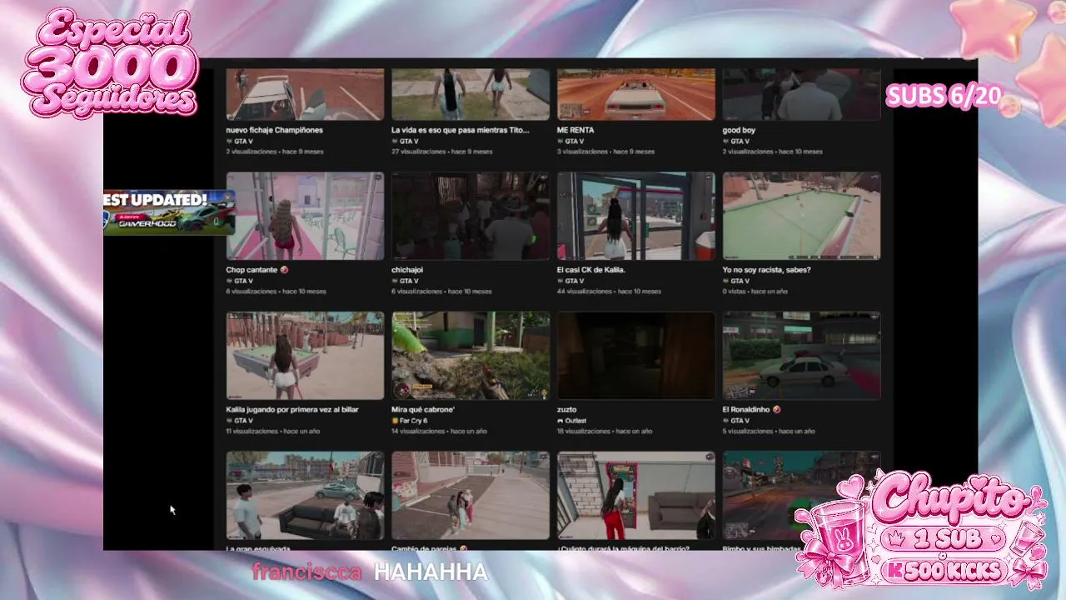Image resolution: width=1066 pixels, height=600 pixels.
Task: Open the 'good boy' clip thumbnail
Action: point(802,94)
